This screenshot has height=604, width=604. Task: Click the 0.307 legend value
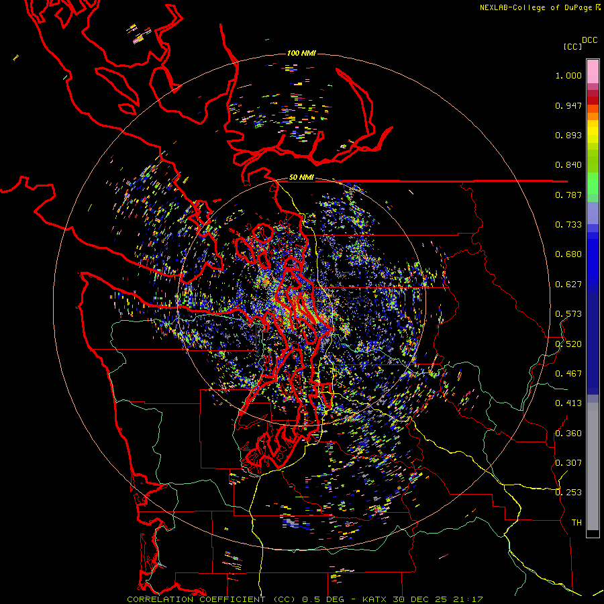click(568, 463)
